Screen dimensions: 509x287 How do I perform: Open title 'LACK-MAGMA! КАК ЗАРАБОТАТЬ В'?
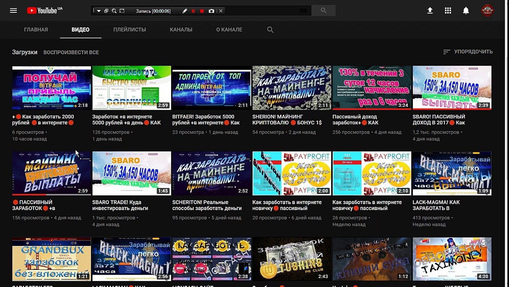tap(436, 205)
